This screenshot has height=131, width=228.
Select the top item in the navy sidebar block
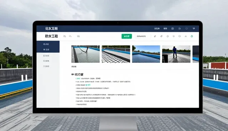(x=46, y=44)
